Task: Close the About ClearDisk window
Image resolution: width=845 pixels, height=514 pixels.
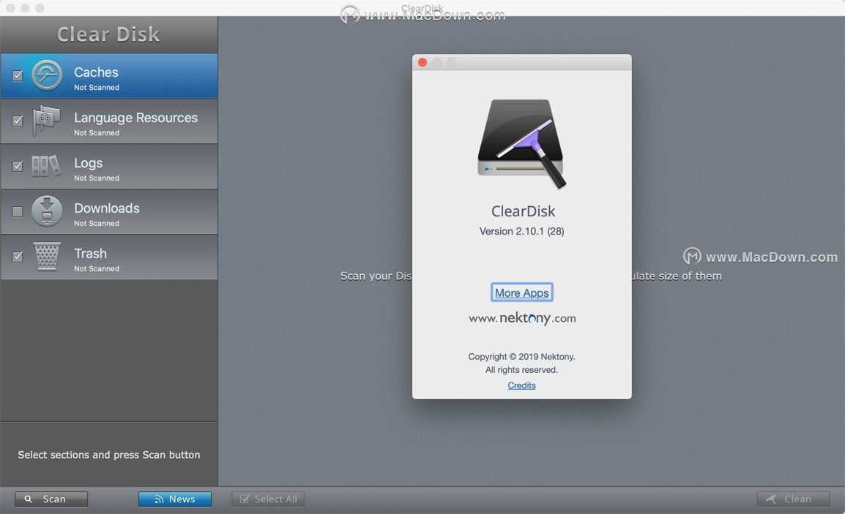Action: click(422, 62)
